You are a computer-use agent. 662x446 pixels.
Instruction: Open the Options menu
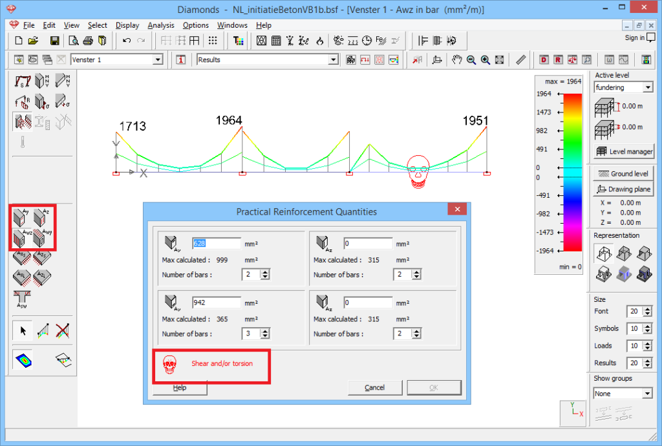195,25
